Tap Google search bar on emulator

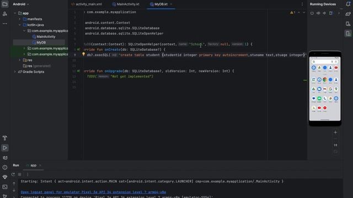[x=325, y=62]
